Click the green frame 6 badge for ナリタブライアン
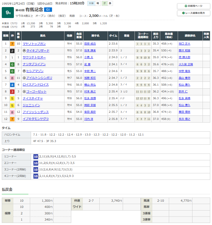The image size is (212, 225). [x=12, y=64]
